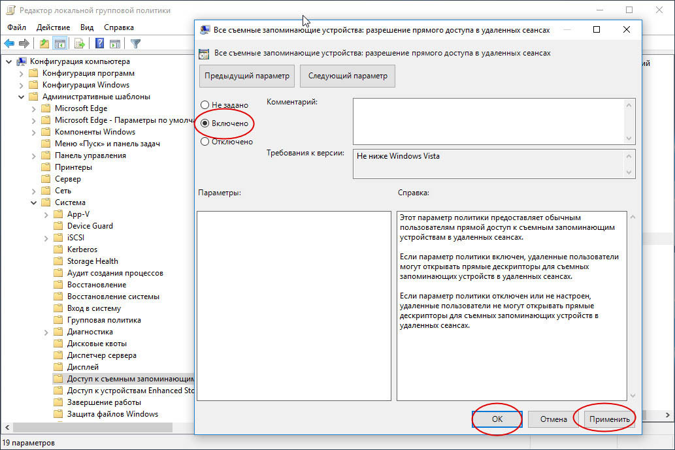Click the Требования к версии scroll-down arrow

point(629,172)
